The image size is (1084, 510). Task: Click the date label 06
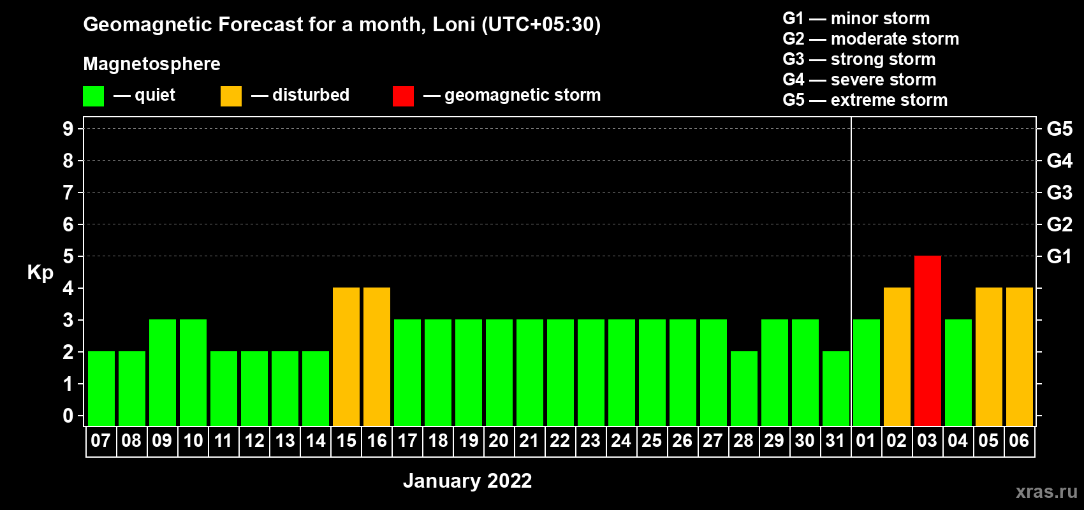1019,441
